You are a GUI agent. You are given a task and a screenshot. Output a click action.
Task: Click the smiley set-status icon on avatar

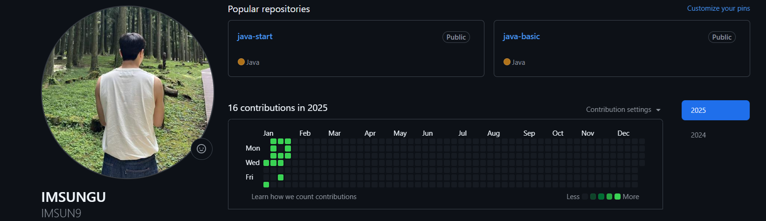(x=201, y=149)
